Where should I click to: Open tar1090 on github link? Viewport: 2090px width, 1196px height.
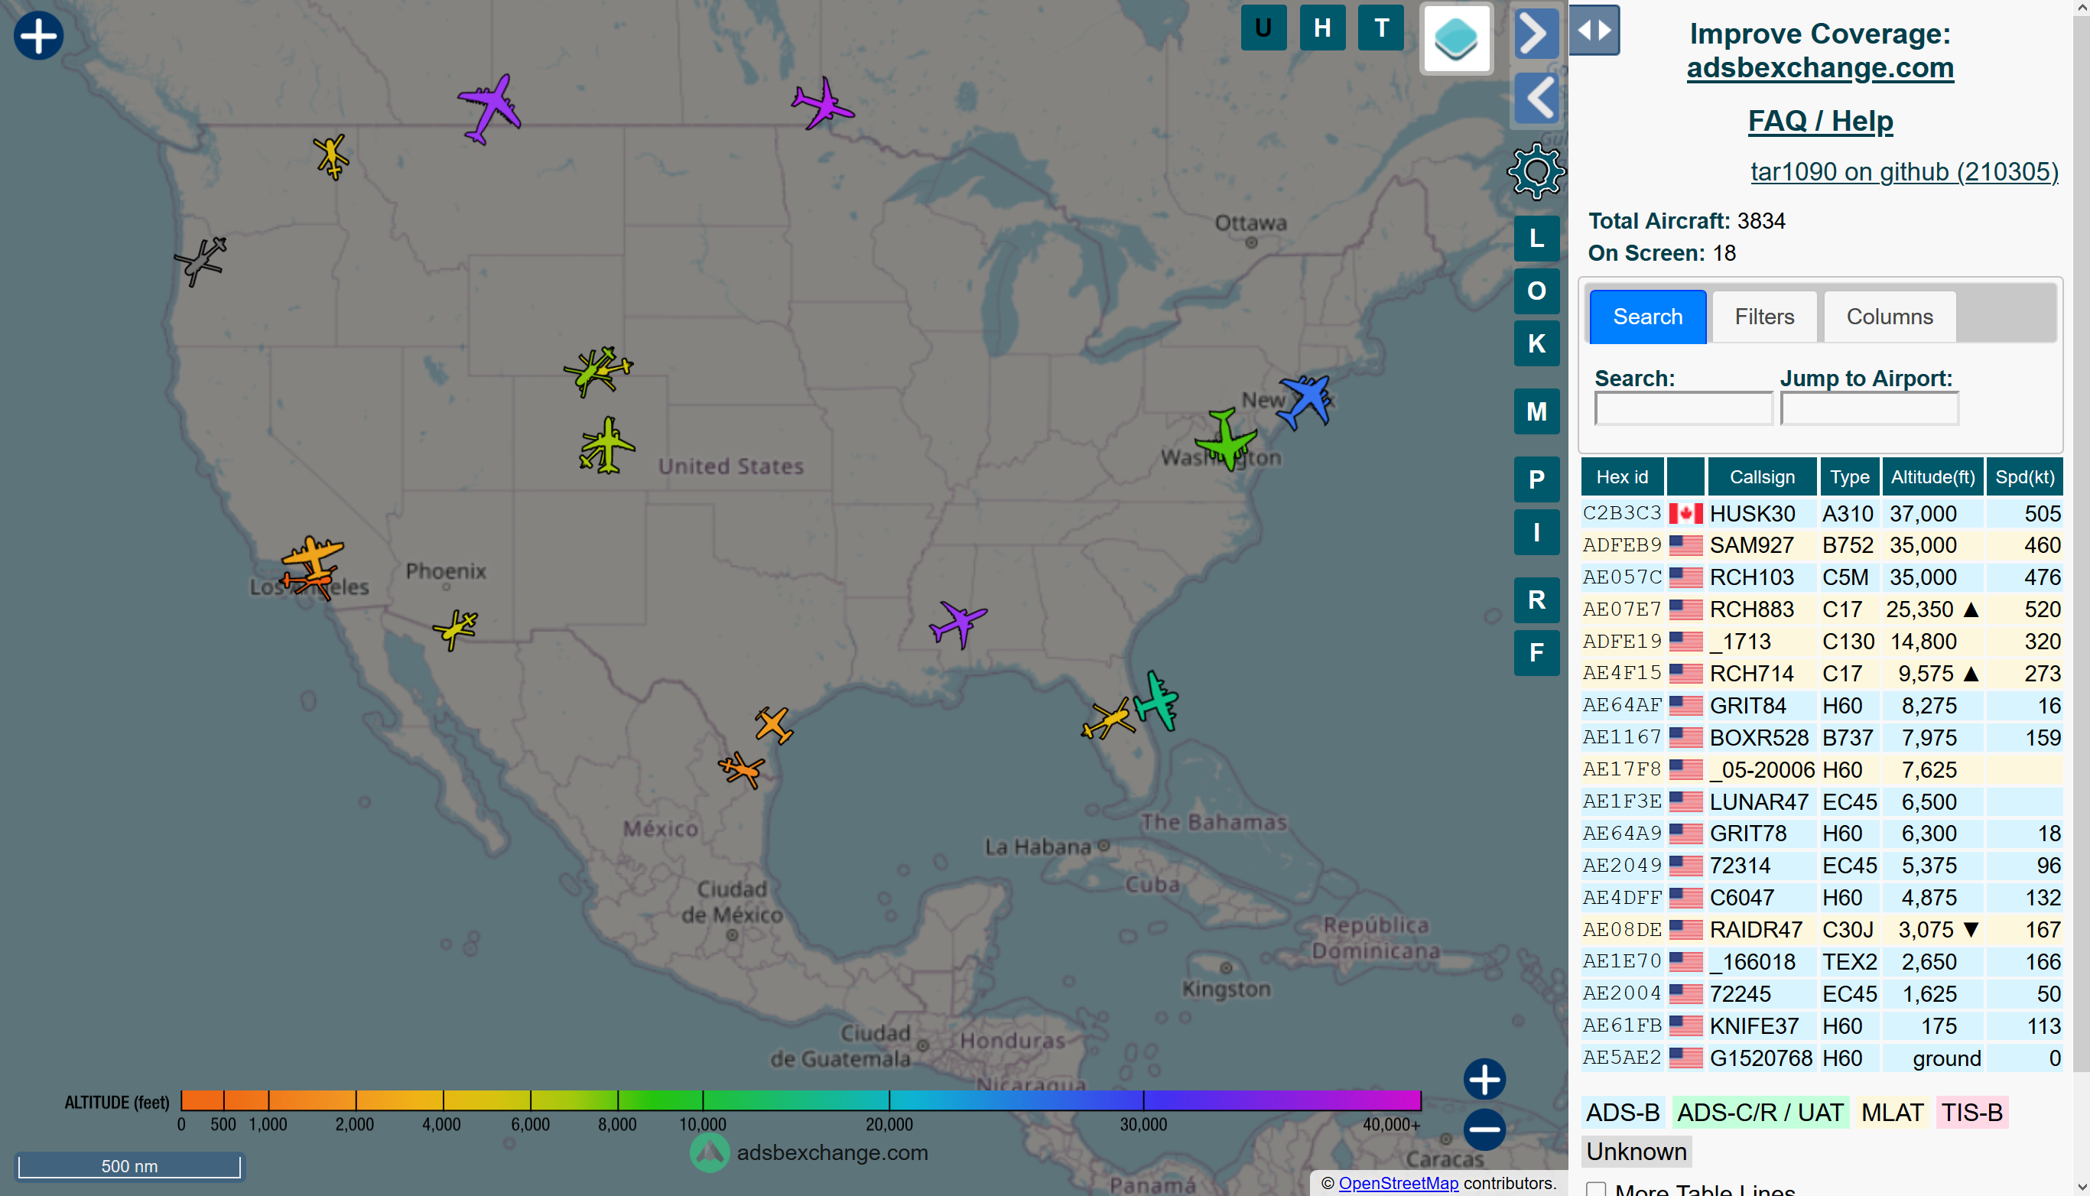[1903, 172]
